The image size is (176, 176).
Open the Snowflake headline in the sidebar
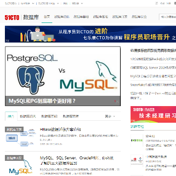click(153, 85)
